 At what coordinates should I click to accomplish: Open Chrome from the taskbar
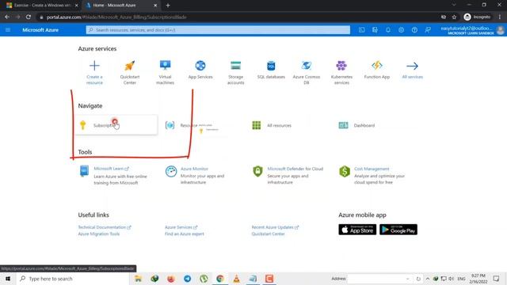[x=220, y=279]
